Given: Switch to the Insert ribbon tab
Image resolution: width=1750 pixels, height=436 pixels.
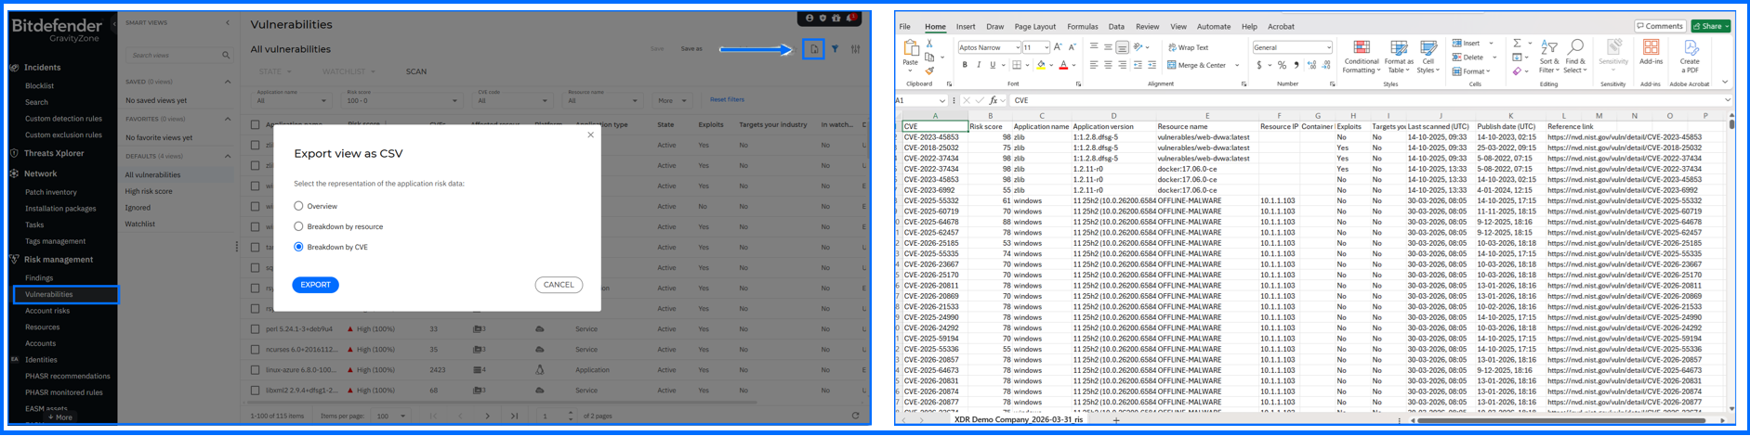Looking at the screenshot, I should [x=966, y=27].
